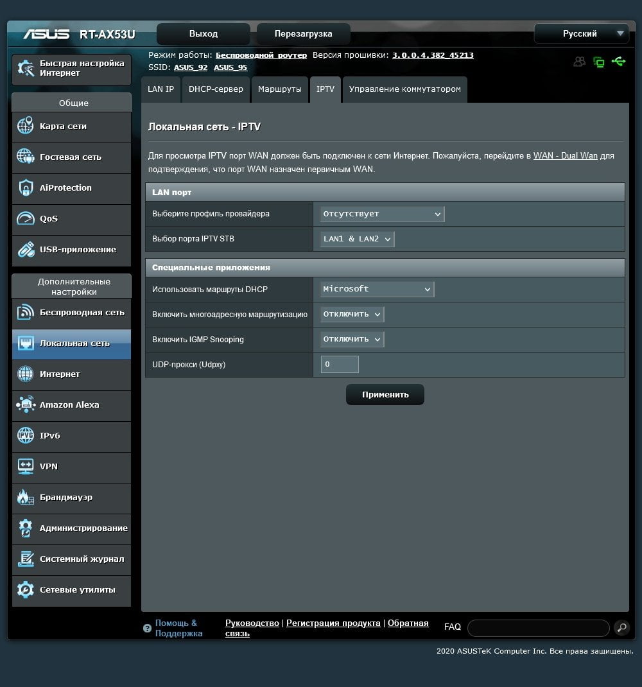642x687 pixels.
Task: Open the provider profile dropdown
Action: point(382,214)
